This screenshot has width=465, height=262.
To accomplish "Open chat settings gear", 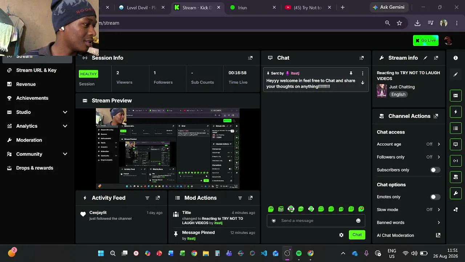I will point(341,235).
